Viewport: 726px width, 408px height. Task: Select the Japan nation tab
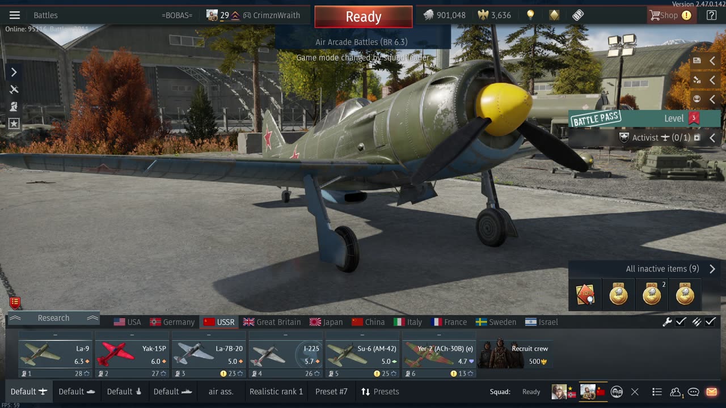tap(326, 322)
